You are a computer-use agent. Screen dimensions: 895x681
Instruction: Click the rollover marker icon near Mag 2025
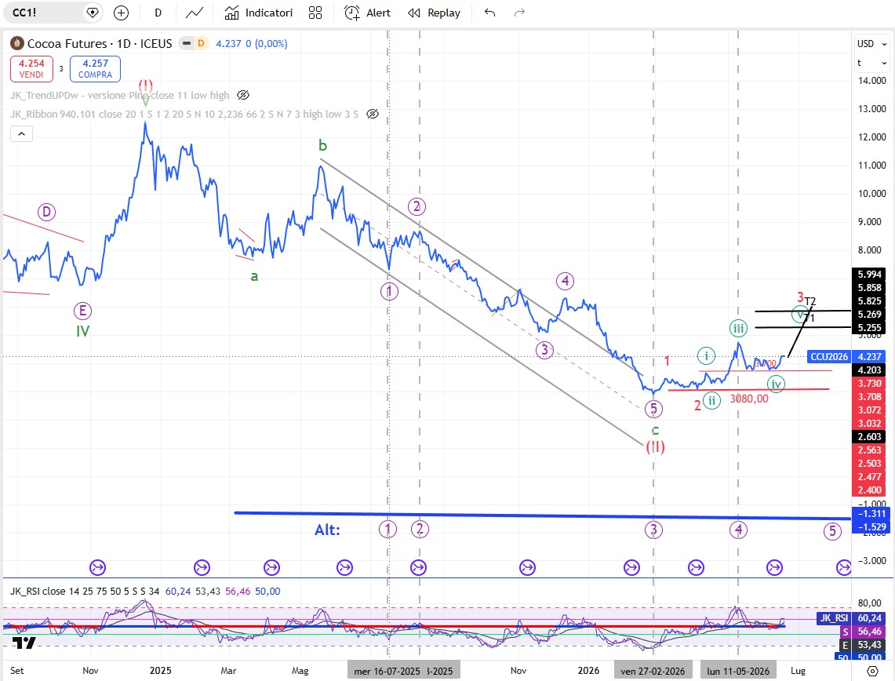point(345,567)
